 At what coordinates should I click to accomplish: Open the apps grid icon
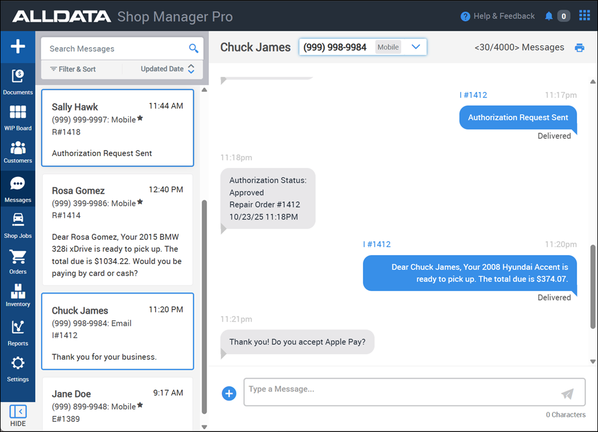pos(584,16)
